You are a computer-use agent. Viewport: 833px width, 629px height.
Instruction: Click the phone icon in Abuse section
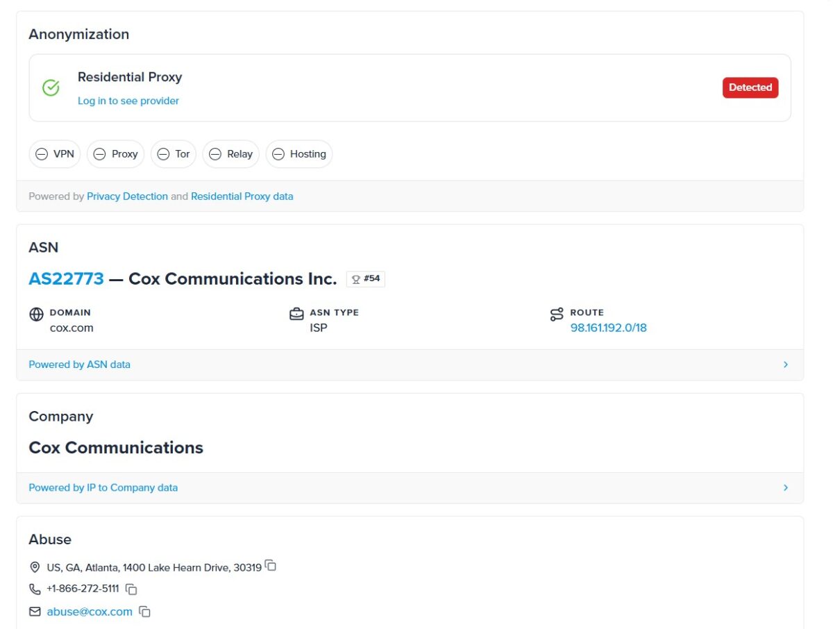(35, 589)
